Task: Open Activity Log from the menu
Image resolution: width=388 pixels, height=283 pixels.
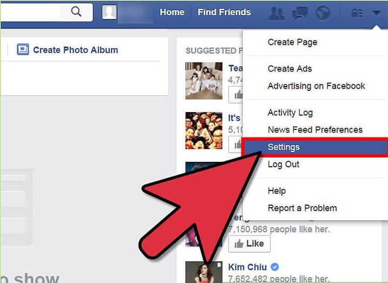Action: (x=290, y=113)
